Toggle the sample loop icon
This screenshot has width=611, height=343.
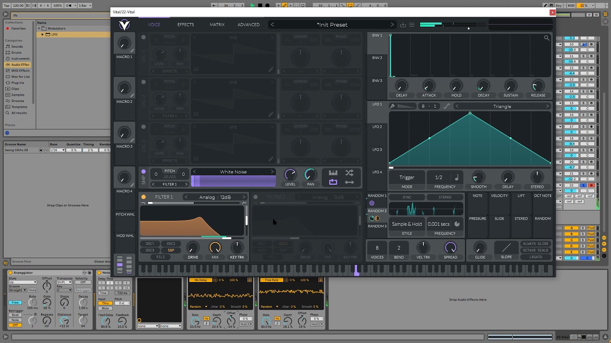point(333,182)
